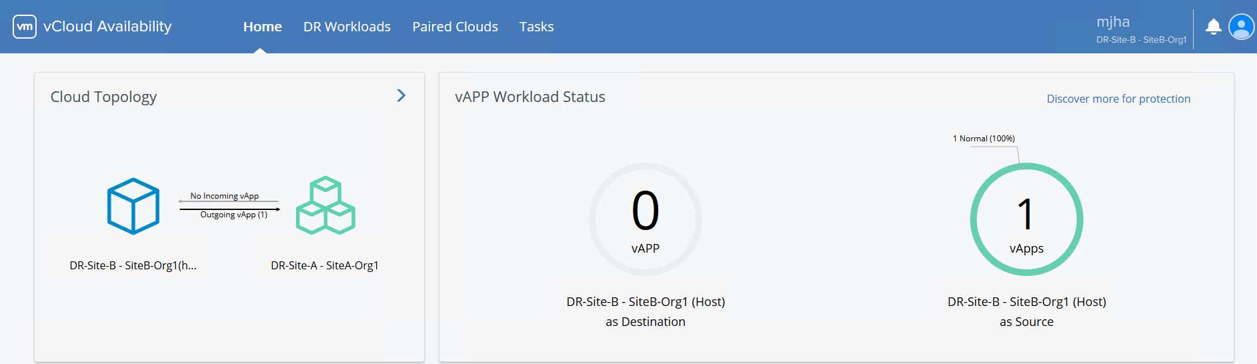Open the DR Workloads tab
The width and height of the screenshot is (1257, 364).
[x=347, y=27]
